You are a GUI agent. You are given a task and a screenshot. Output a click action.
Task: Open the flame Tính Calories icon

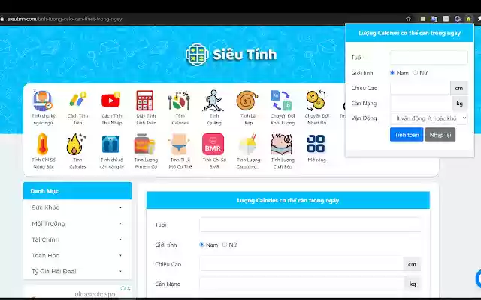coord(77,145)
